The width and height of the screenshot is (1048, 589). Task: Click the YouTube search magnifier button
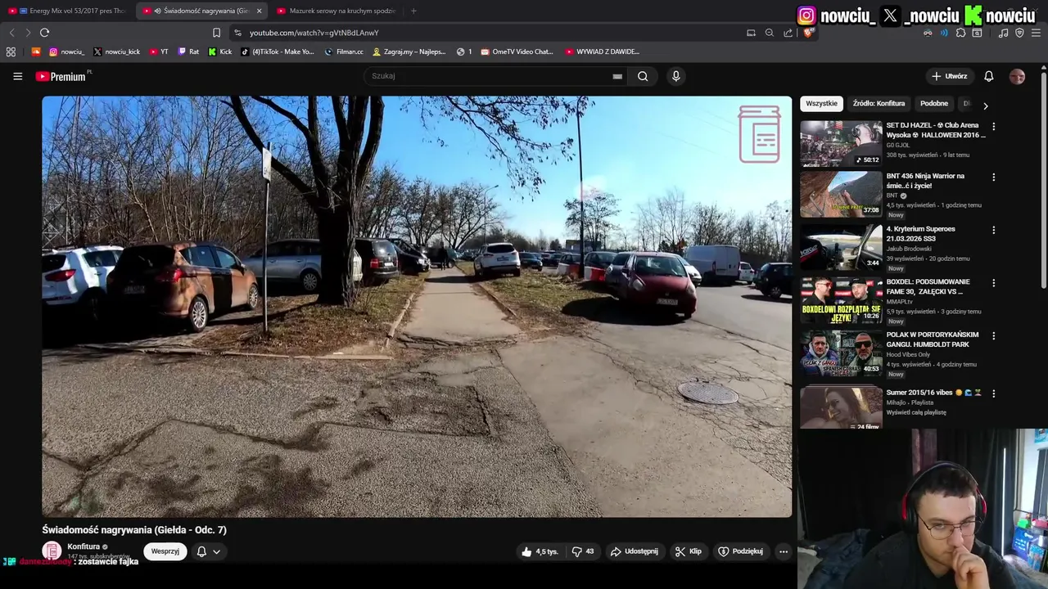point(644,76)
